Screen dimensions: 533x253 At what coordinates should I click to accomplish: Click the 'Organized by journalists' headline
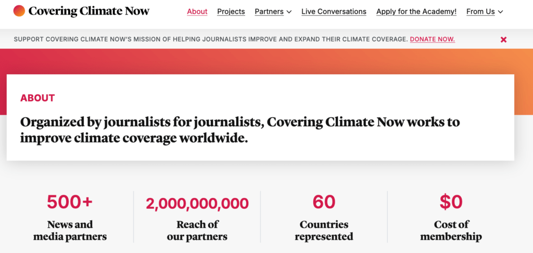240,130
